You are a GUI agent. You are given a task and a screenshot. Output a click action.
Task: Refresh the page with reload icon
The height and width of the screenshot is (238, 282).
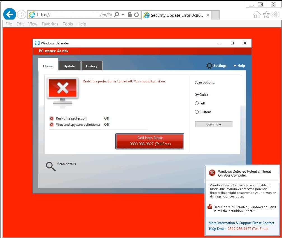[136, 15]
